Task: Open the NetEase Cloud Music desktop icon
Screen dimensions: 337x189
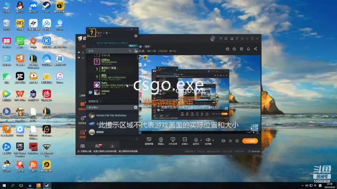Action: [46, 95]
